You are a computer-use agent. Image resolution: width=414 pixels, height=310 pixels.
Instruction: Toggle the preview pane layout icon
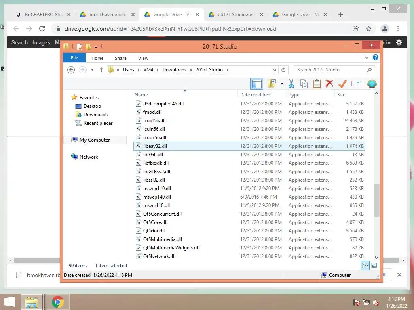[257, 84]
